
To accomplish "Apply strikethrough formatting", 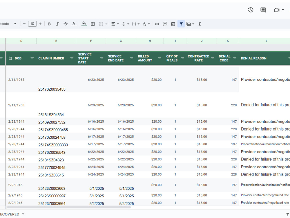I will [66, 24].
